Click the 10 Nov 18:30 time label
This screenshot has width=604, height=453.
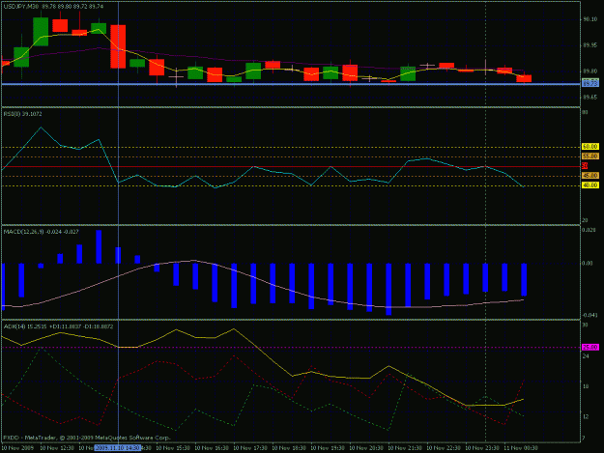[289, 448]
